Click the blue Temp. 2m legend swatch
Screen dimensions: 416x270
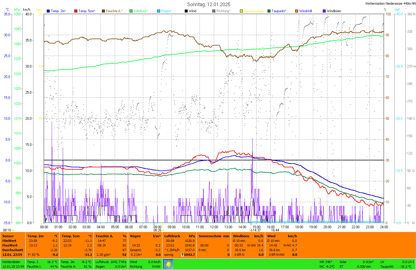pos(48,11)
